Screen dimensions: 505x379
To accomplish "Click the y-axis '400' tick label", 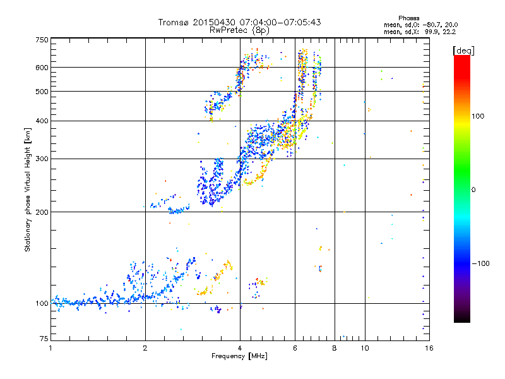I will pyautogui.click(x=42, y=121).
